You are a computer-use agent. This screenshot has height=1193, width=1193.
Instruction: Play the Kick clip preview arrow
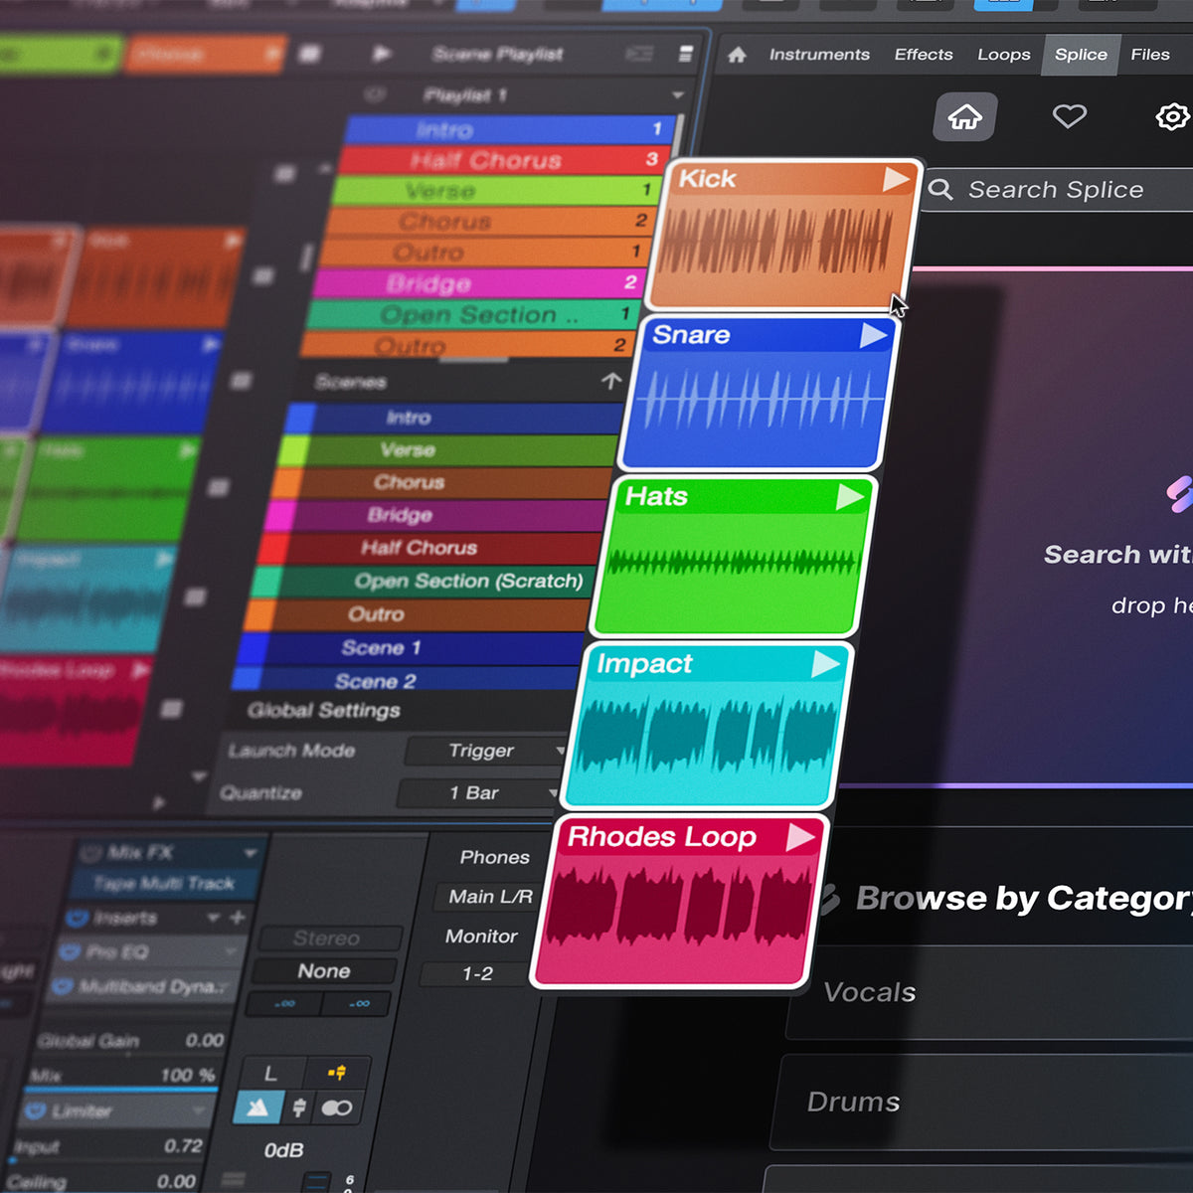click(896, 179)
